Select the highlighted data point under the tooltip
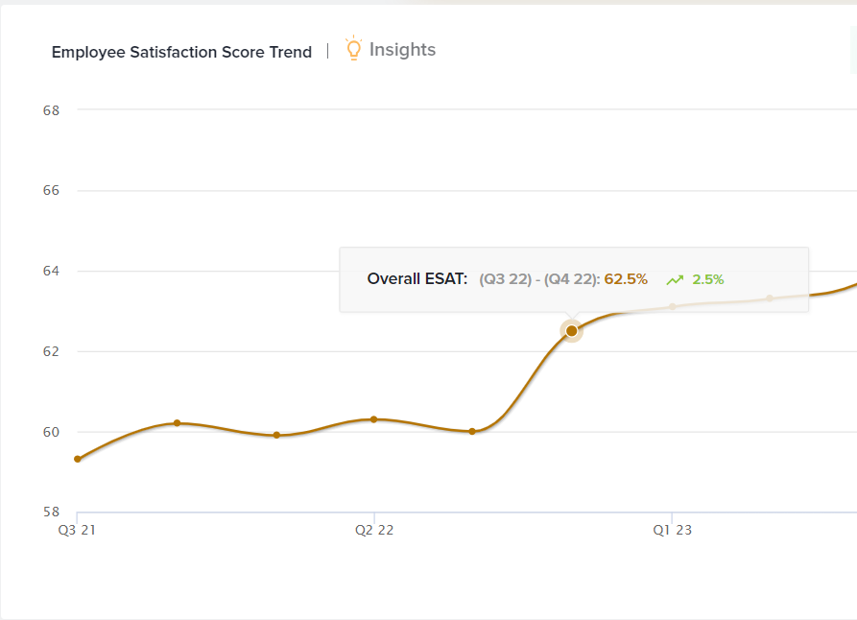Viewport: 857px width, 620px height. [572, 331]
